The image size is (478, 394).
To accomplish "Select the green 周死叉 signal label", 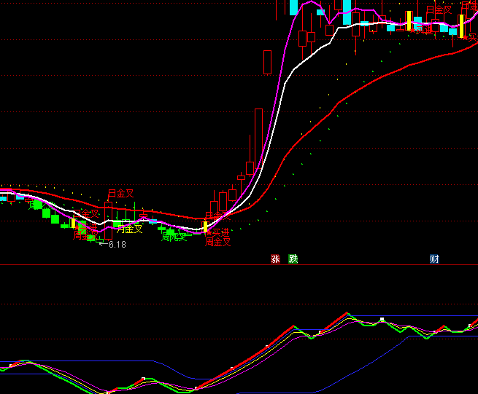I will point(174,237).
